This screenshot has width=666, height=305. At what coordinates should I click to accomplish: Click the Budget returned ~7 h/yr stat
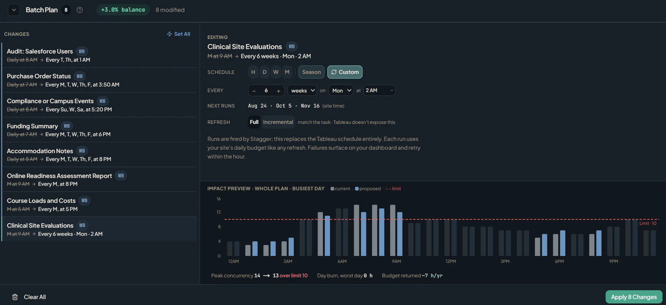pos(412,275)
